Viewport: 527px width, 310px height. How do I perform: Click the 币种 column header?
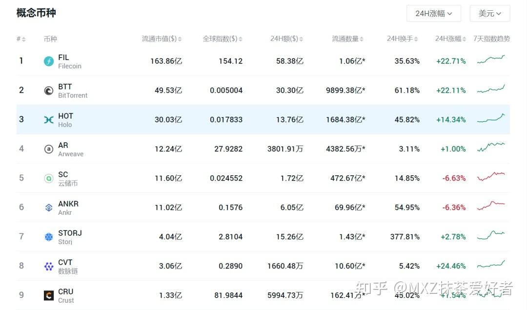(50, 39)
